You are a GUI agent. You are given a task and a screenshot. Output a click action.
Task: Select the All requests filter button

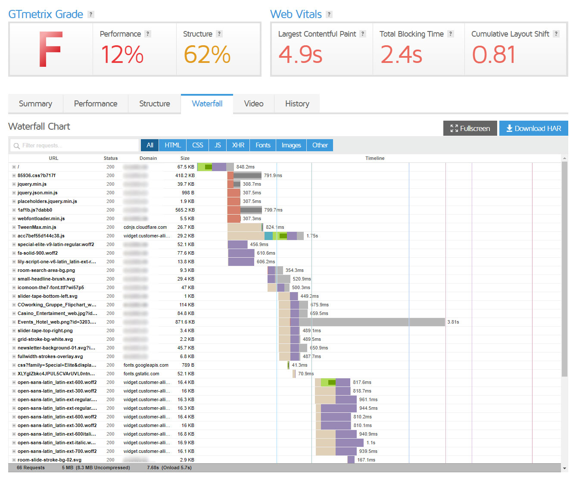click(x=149, y=145)
